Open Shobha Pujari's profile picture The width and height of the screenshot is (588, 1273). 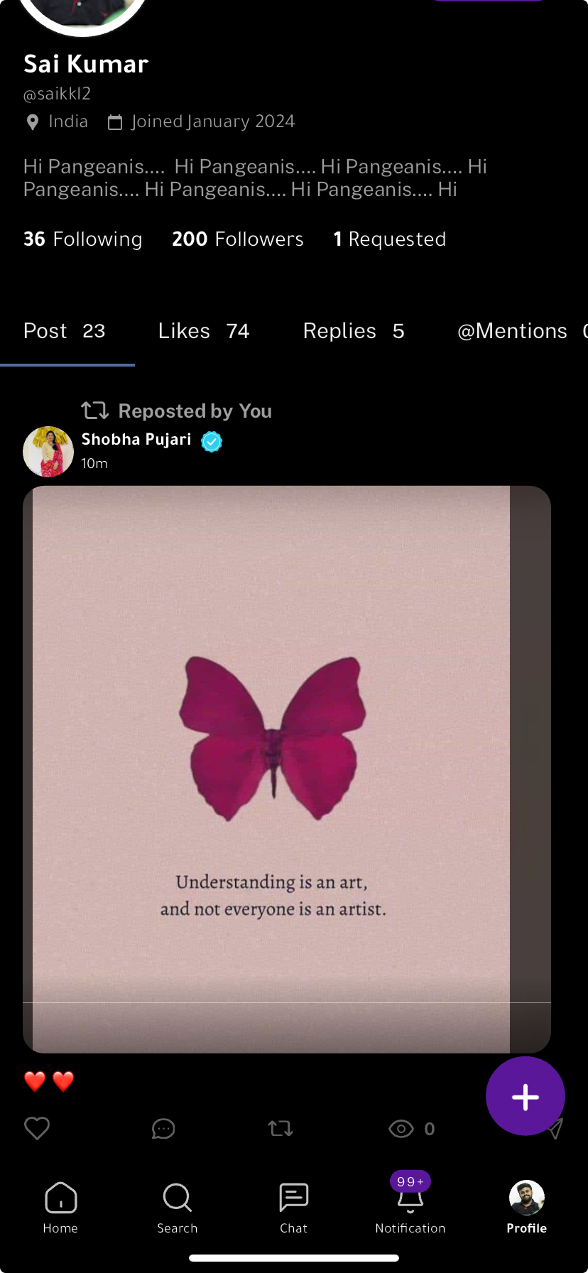tap(48, 452)
